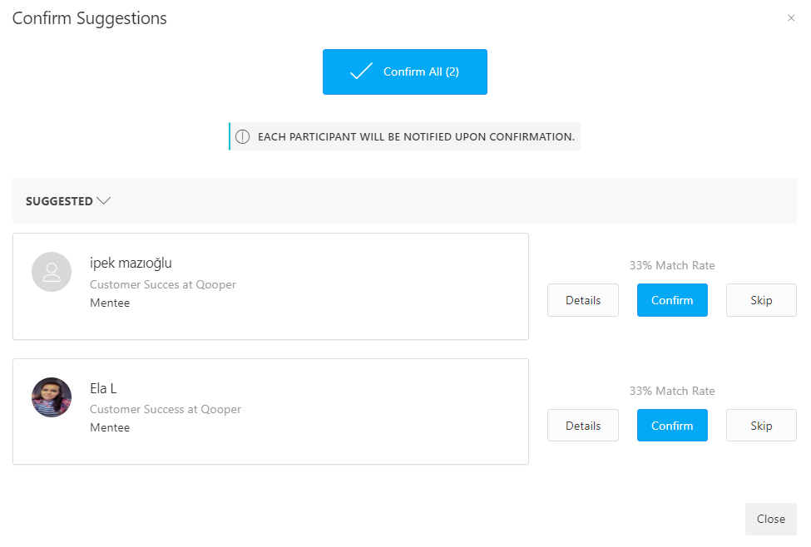Open Details for ipek mazıoğlu
Screen dimensions: 811x547
(583, 300)
